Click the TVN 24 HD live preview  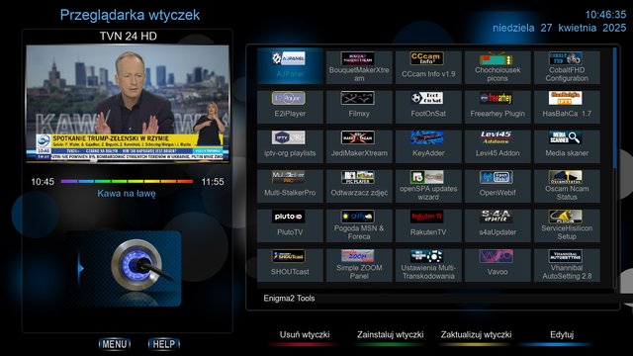click(x=128, y=104)
